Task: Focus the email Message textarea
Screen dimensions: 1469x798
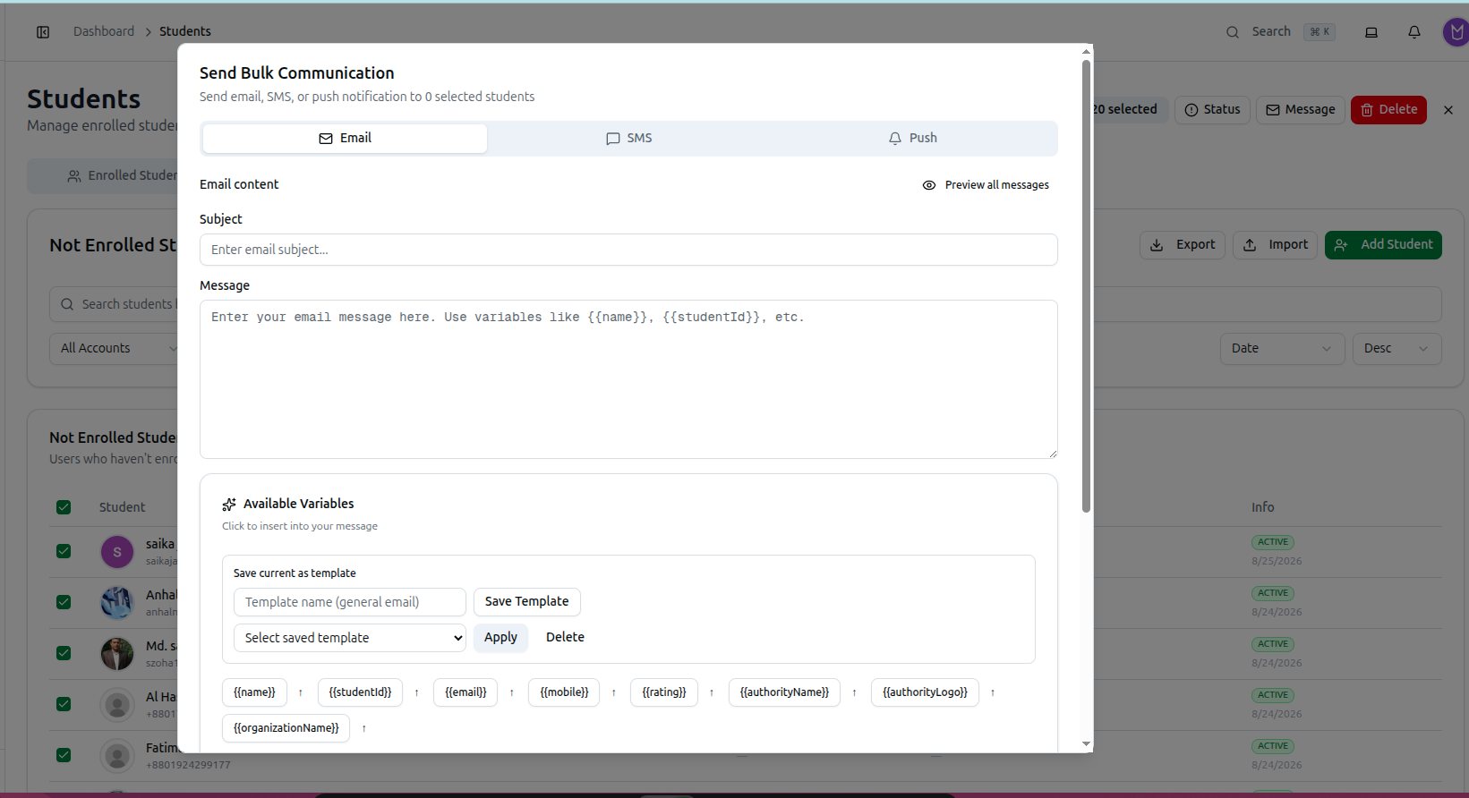Action: coord(628,379)
